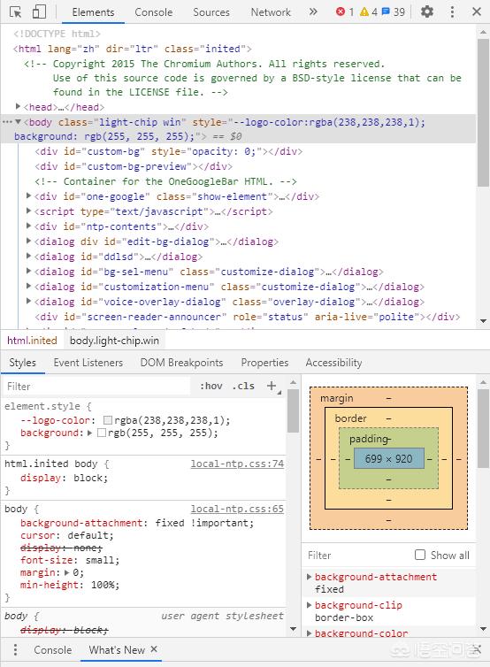Open the Properties tab
This screenshot has width=490, height=667.
coord(264,363)
